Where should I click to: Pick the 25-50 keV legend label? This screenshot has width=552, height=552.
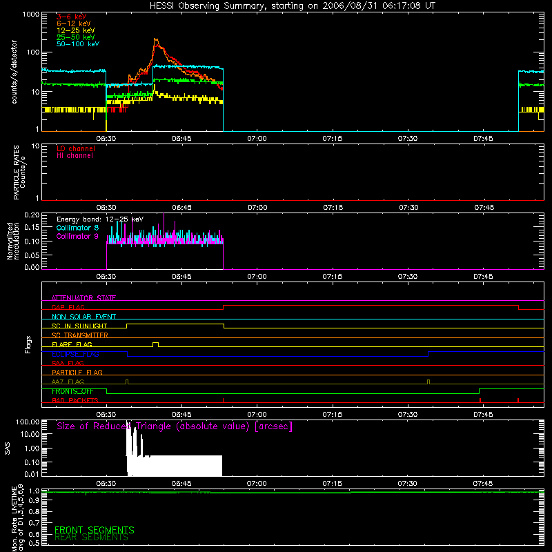75,37
